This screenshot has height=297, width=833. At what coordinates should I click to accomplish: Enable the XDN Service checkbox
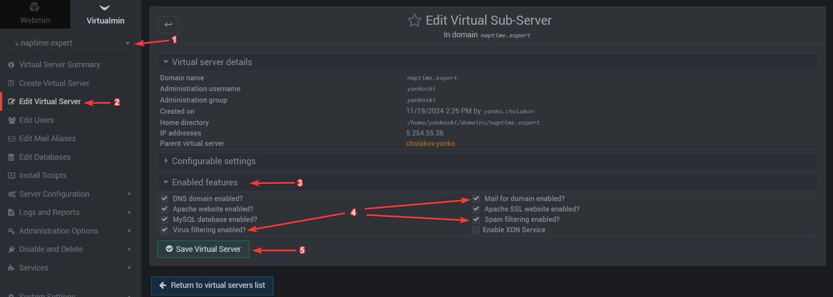click(476, 230)
